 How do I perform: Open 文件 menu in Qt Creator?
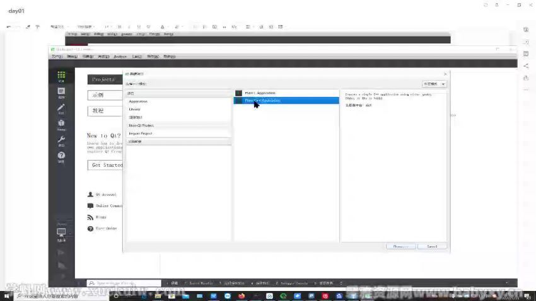point(57,57)
